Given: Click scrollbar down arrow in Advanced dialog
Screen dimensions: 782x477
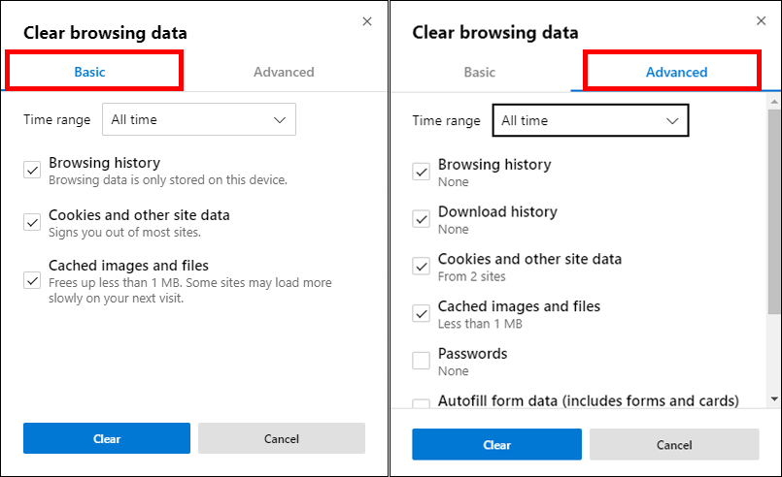Looking at the screenshot, I should click(x=774, y=398).
